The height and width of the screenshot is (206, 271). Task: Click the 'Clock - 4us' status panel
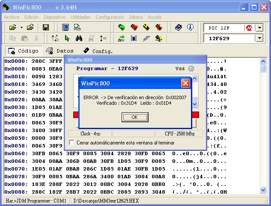(90, 134)
